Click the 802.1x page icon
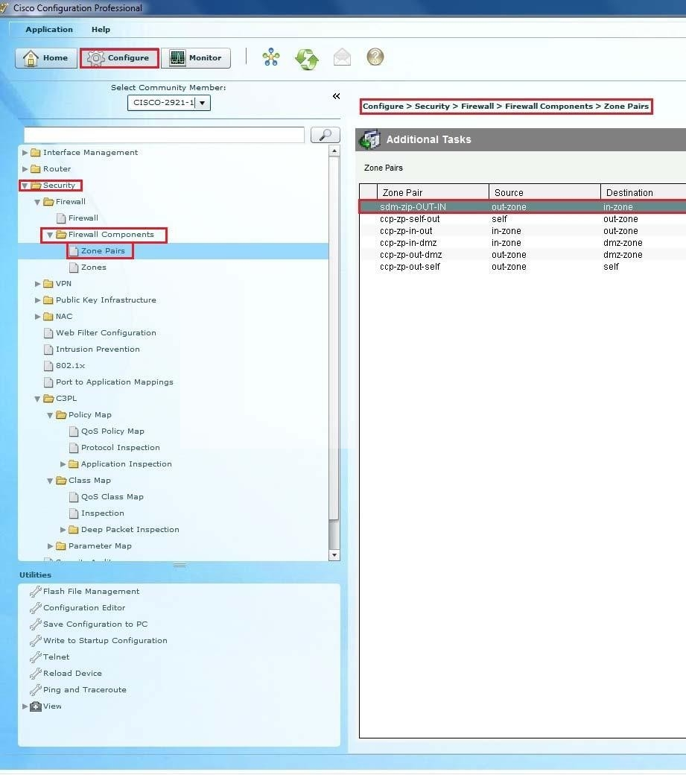The image size is (686, 775). (48, 366)
